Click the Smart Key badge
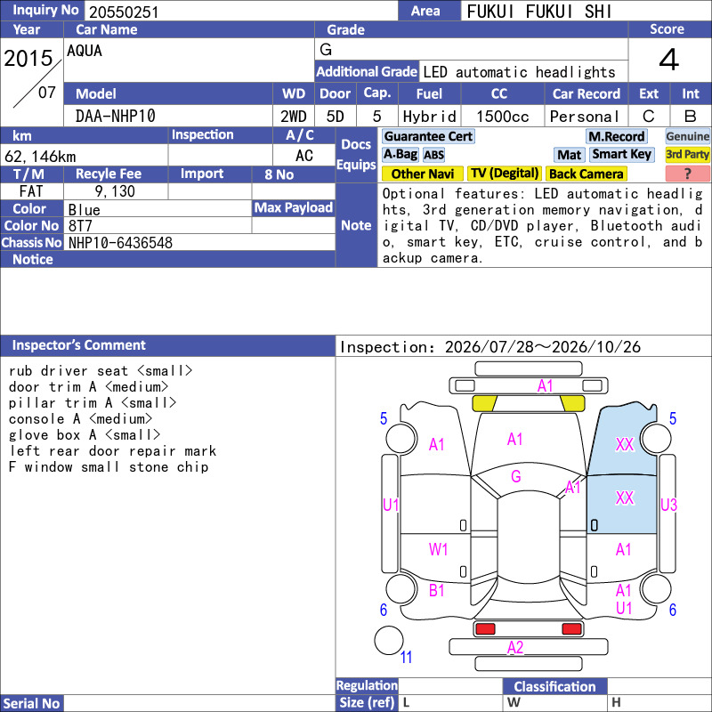 coord(621,154)
